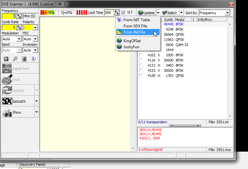Open the Polarity dropdown
Screen dimensions: 248x169
click(x=35, y=27)
